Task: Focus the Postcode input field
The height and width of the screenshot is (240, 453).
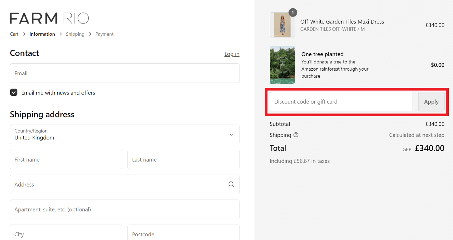Action: tap(183, 232)
